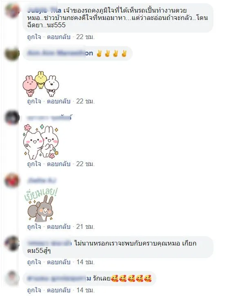This screenshot has width=229, height=296.
Task: Open avatar of the grey rabbit sticker commenter
Action: [12, 180]
